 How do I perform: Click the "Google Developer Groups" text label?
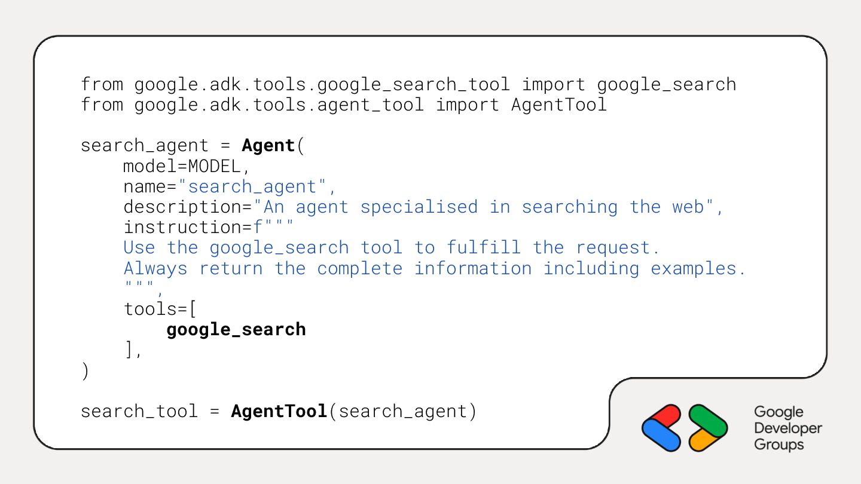(x=787, y=428)
